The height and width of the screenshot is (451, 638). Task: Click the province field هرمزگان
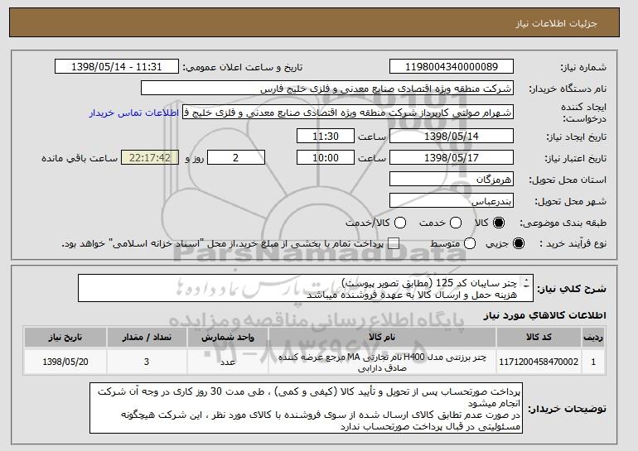coord(452,180)
